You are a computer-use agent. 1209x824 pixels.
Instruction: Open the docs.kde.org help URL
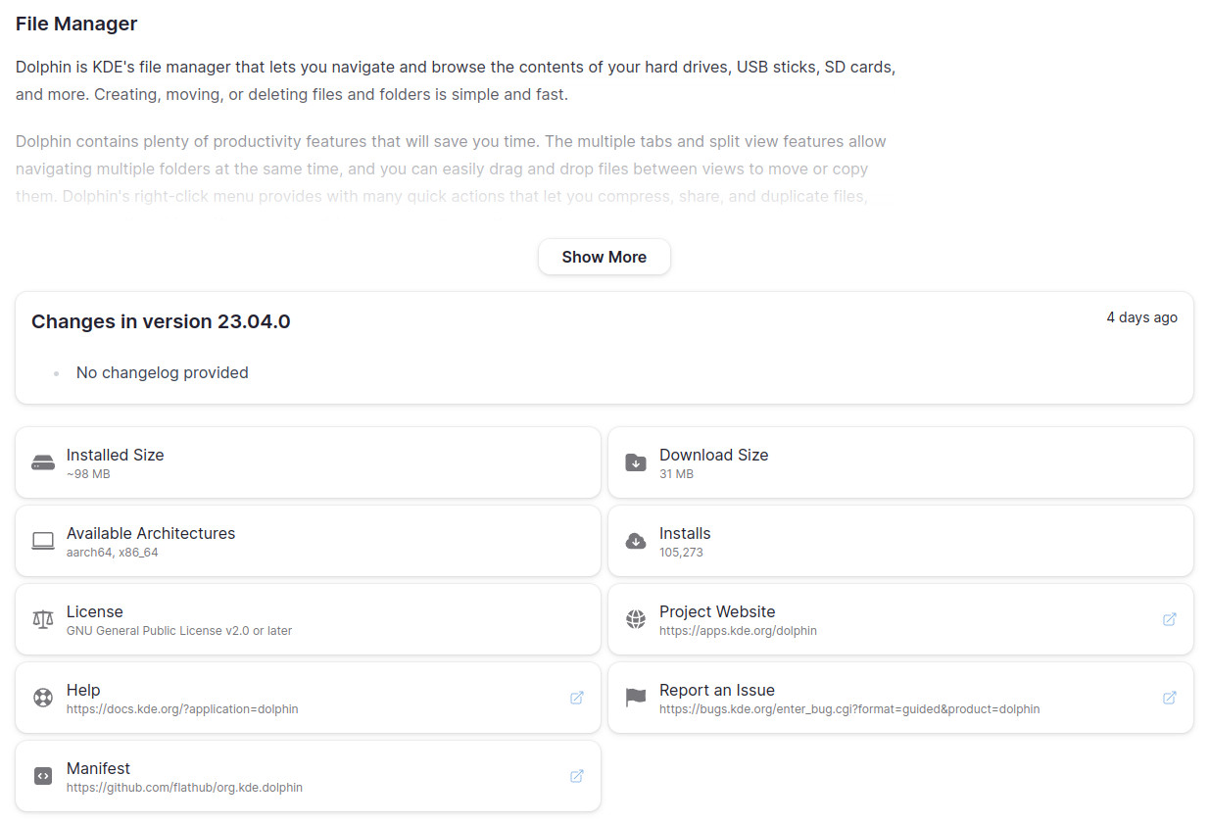coord(182,708)
